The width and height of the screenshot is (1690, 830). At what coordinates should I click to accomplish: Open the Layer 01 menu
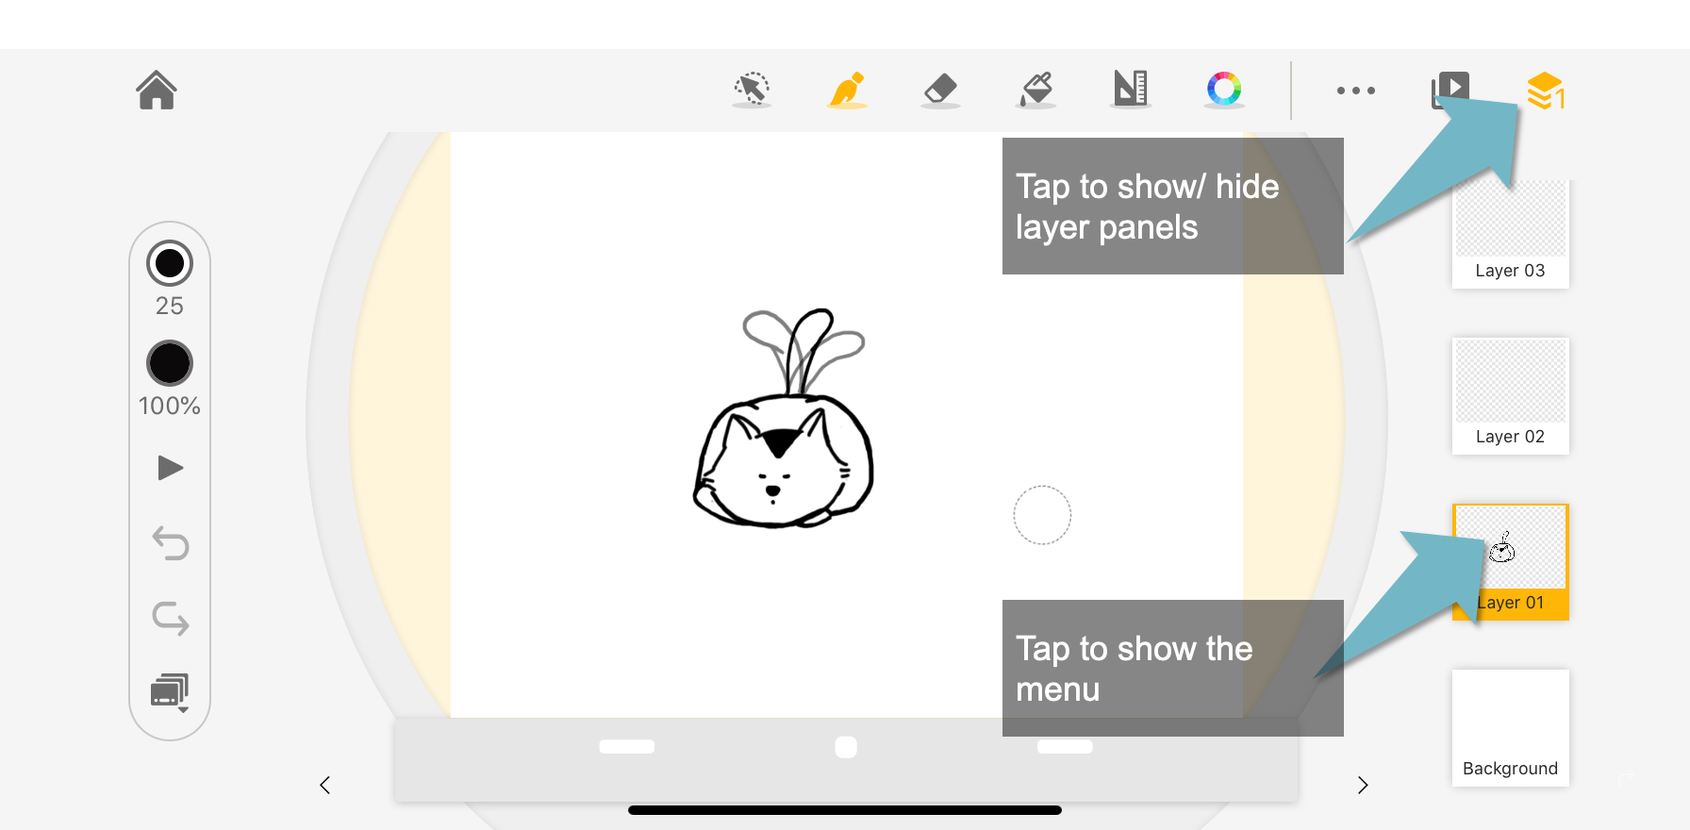tap(1511, 562)
